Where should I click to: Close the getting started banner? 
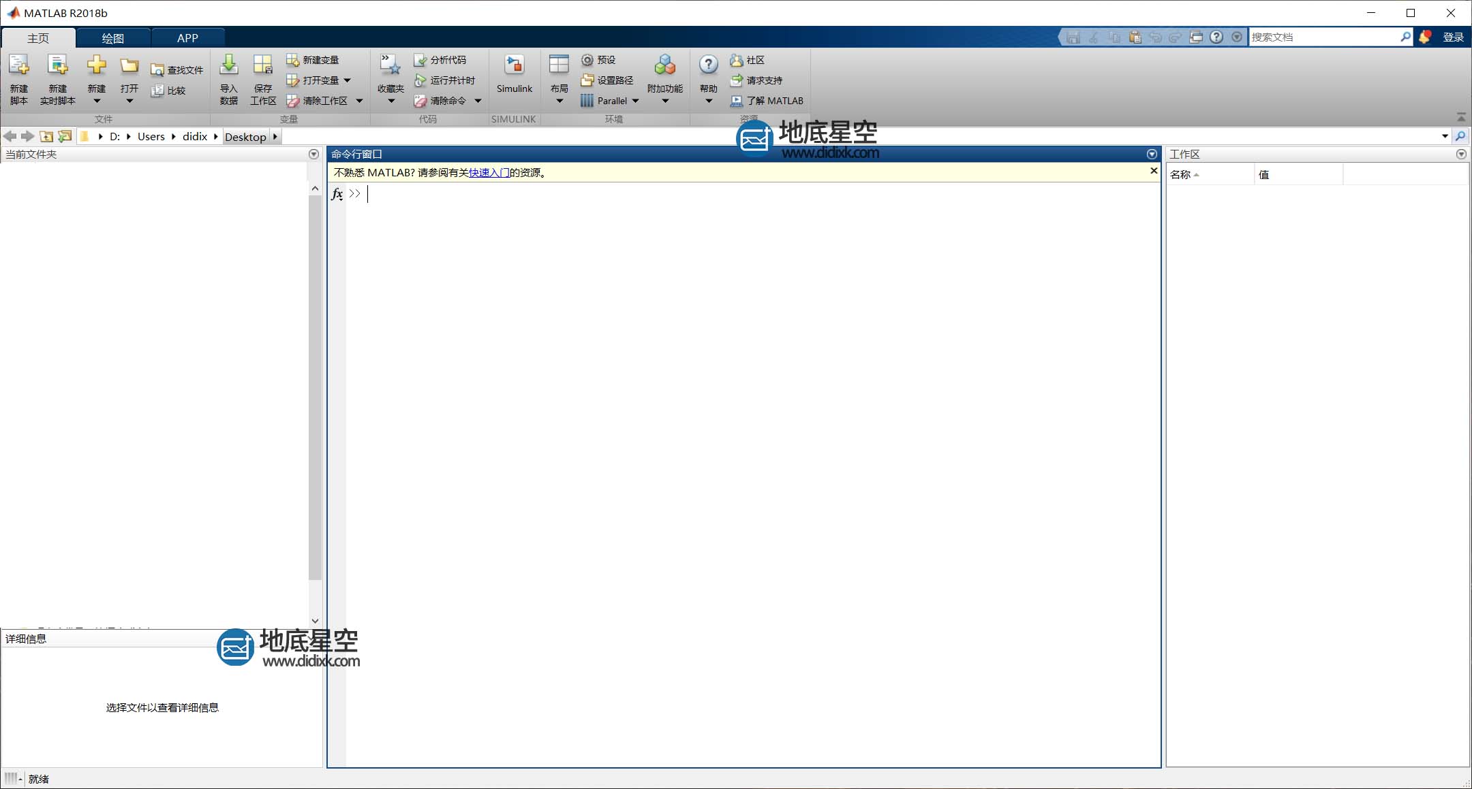click(x=1154, y=171)
